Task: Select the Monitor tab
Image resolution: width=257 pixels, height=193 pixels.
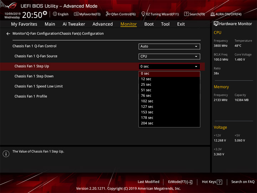Action: (x=128, y=24)
